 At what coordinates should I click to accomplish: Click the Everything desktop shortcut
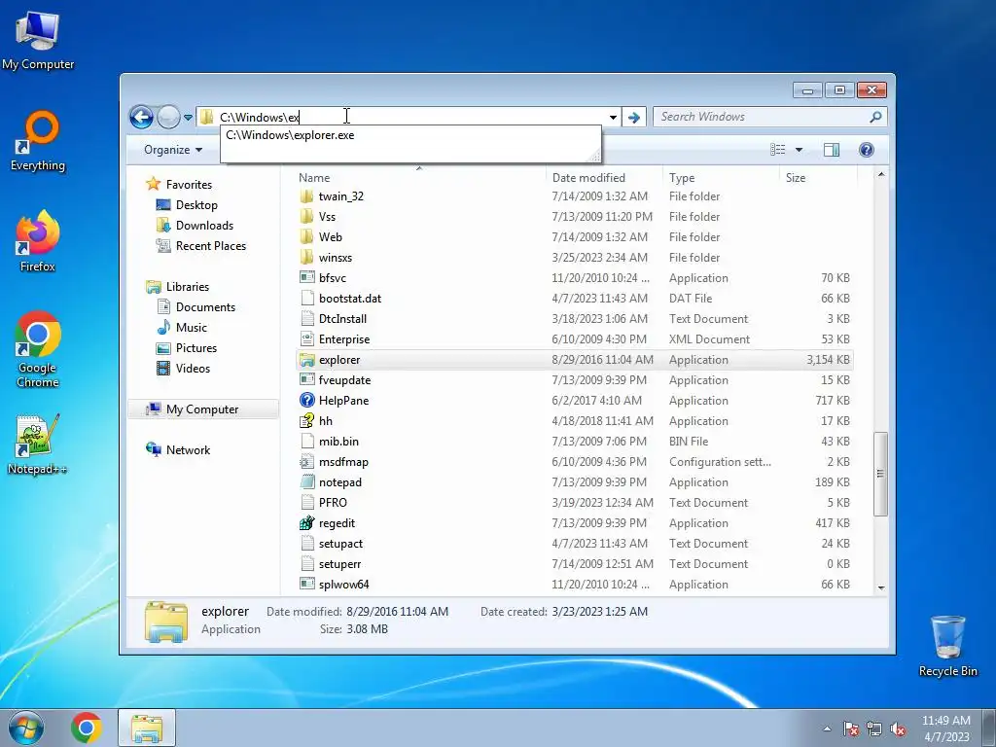[38, 141]
